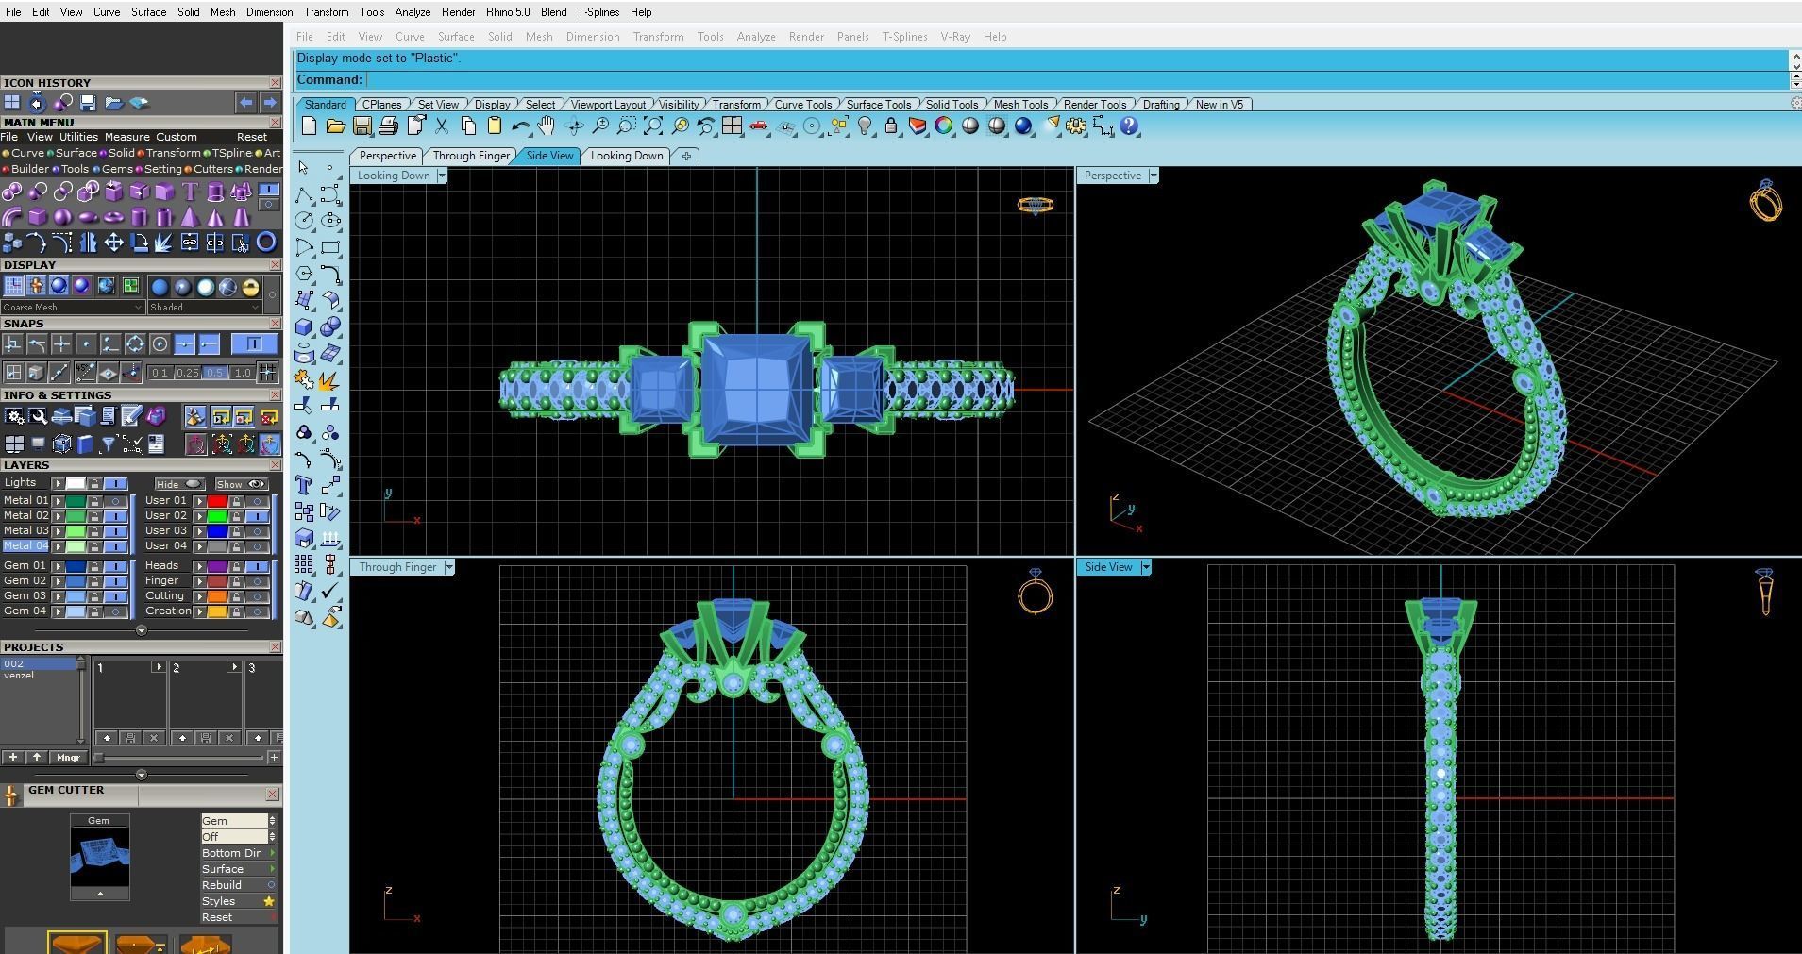
Task: Open the Analyze menu in top menu bar
Action: (413, 12)
